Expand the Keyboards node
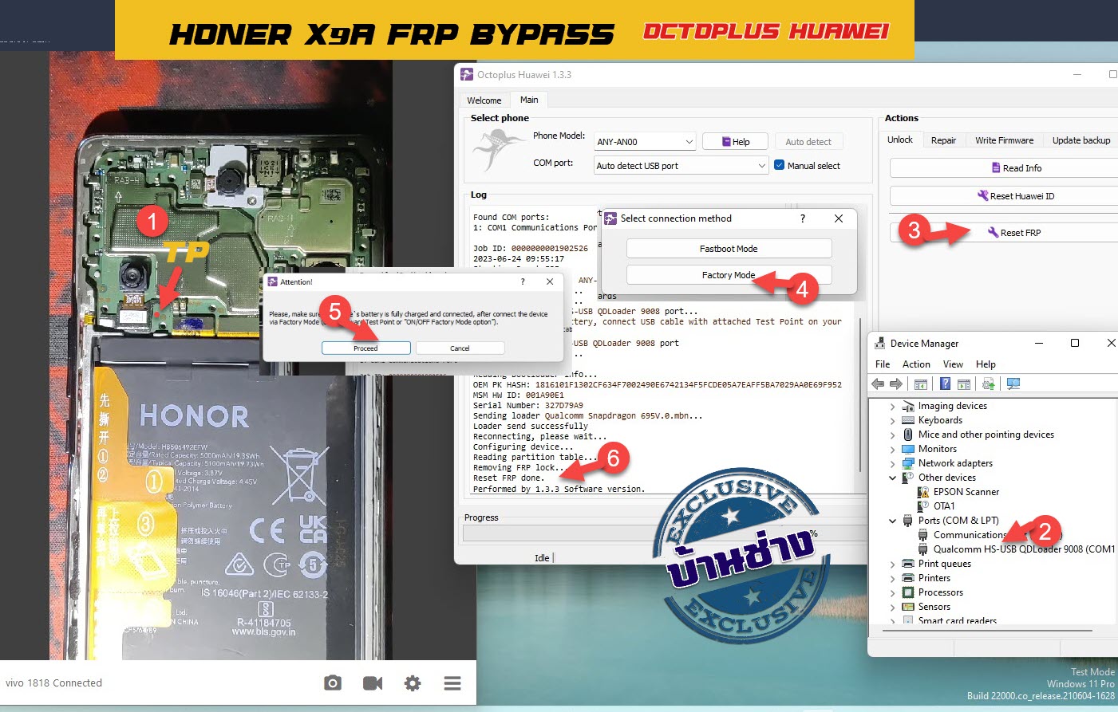This screenshot has width=1118, height=712. tap(892, 421)
